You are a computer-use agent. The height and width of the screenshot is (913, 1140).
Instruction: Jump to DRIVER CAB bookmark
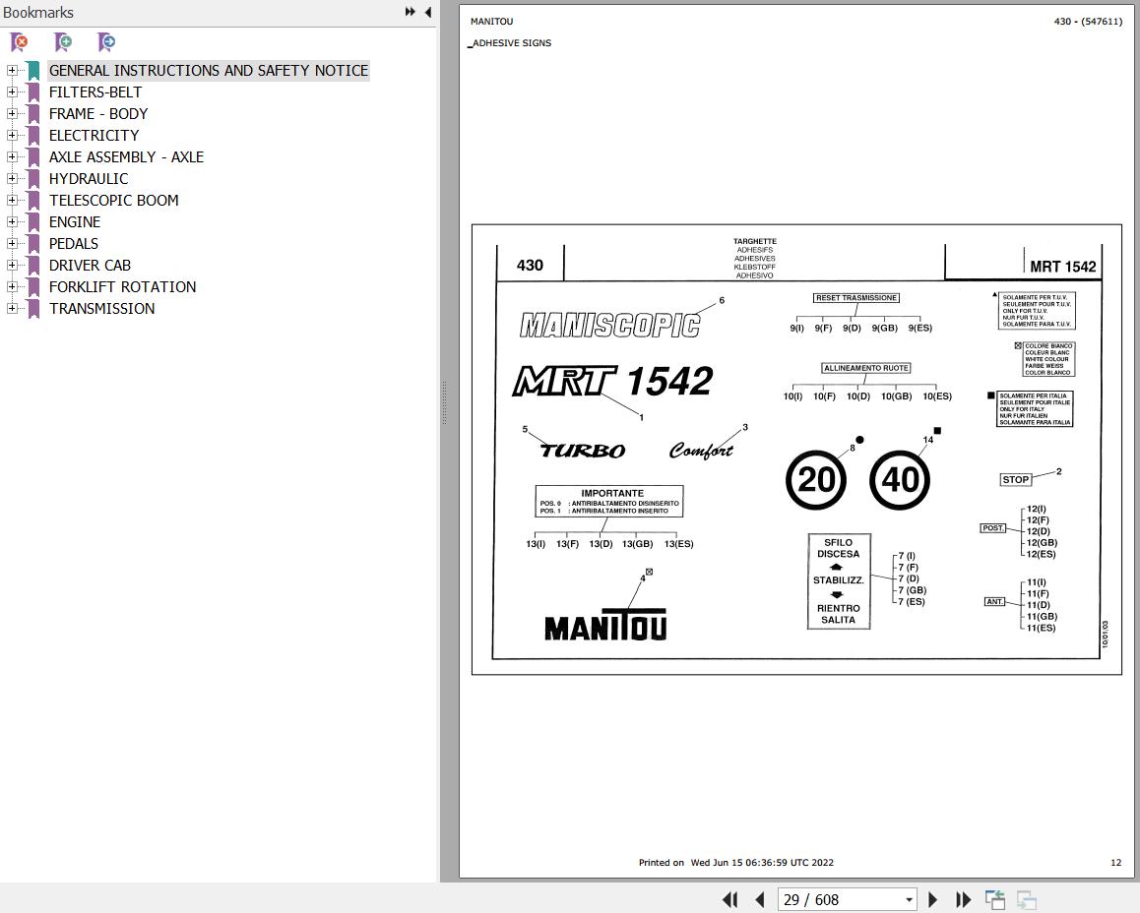point(91,265)
